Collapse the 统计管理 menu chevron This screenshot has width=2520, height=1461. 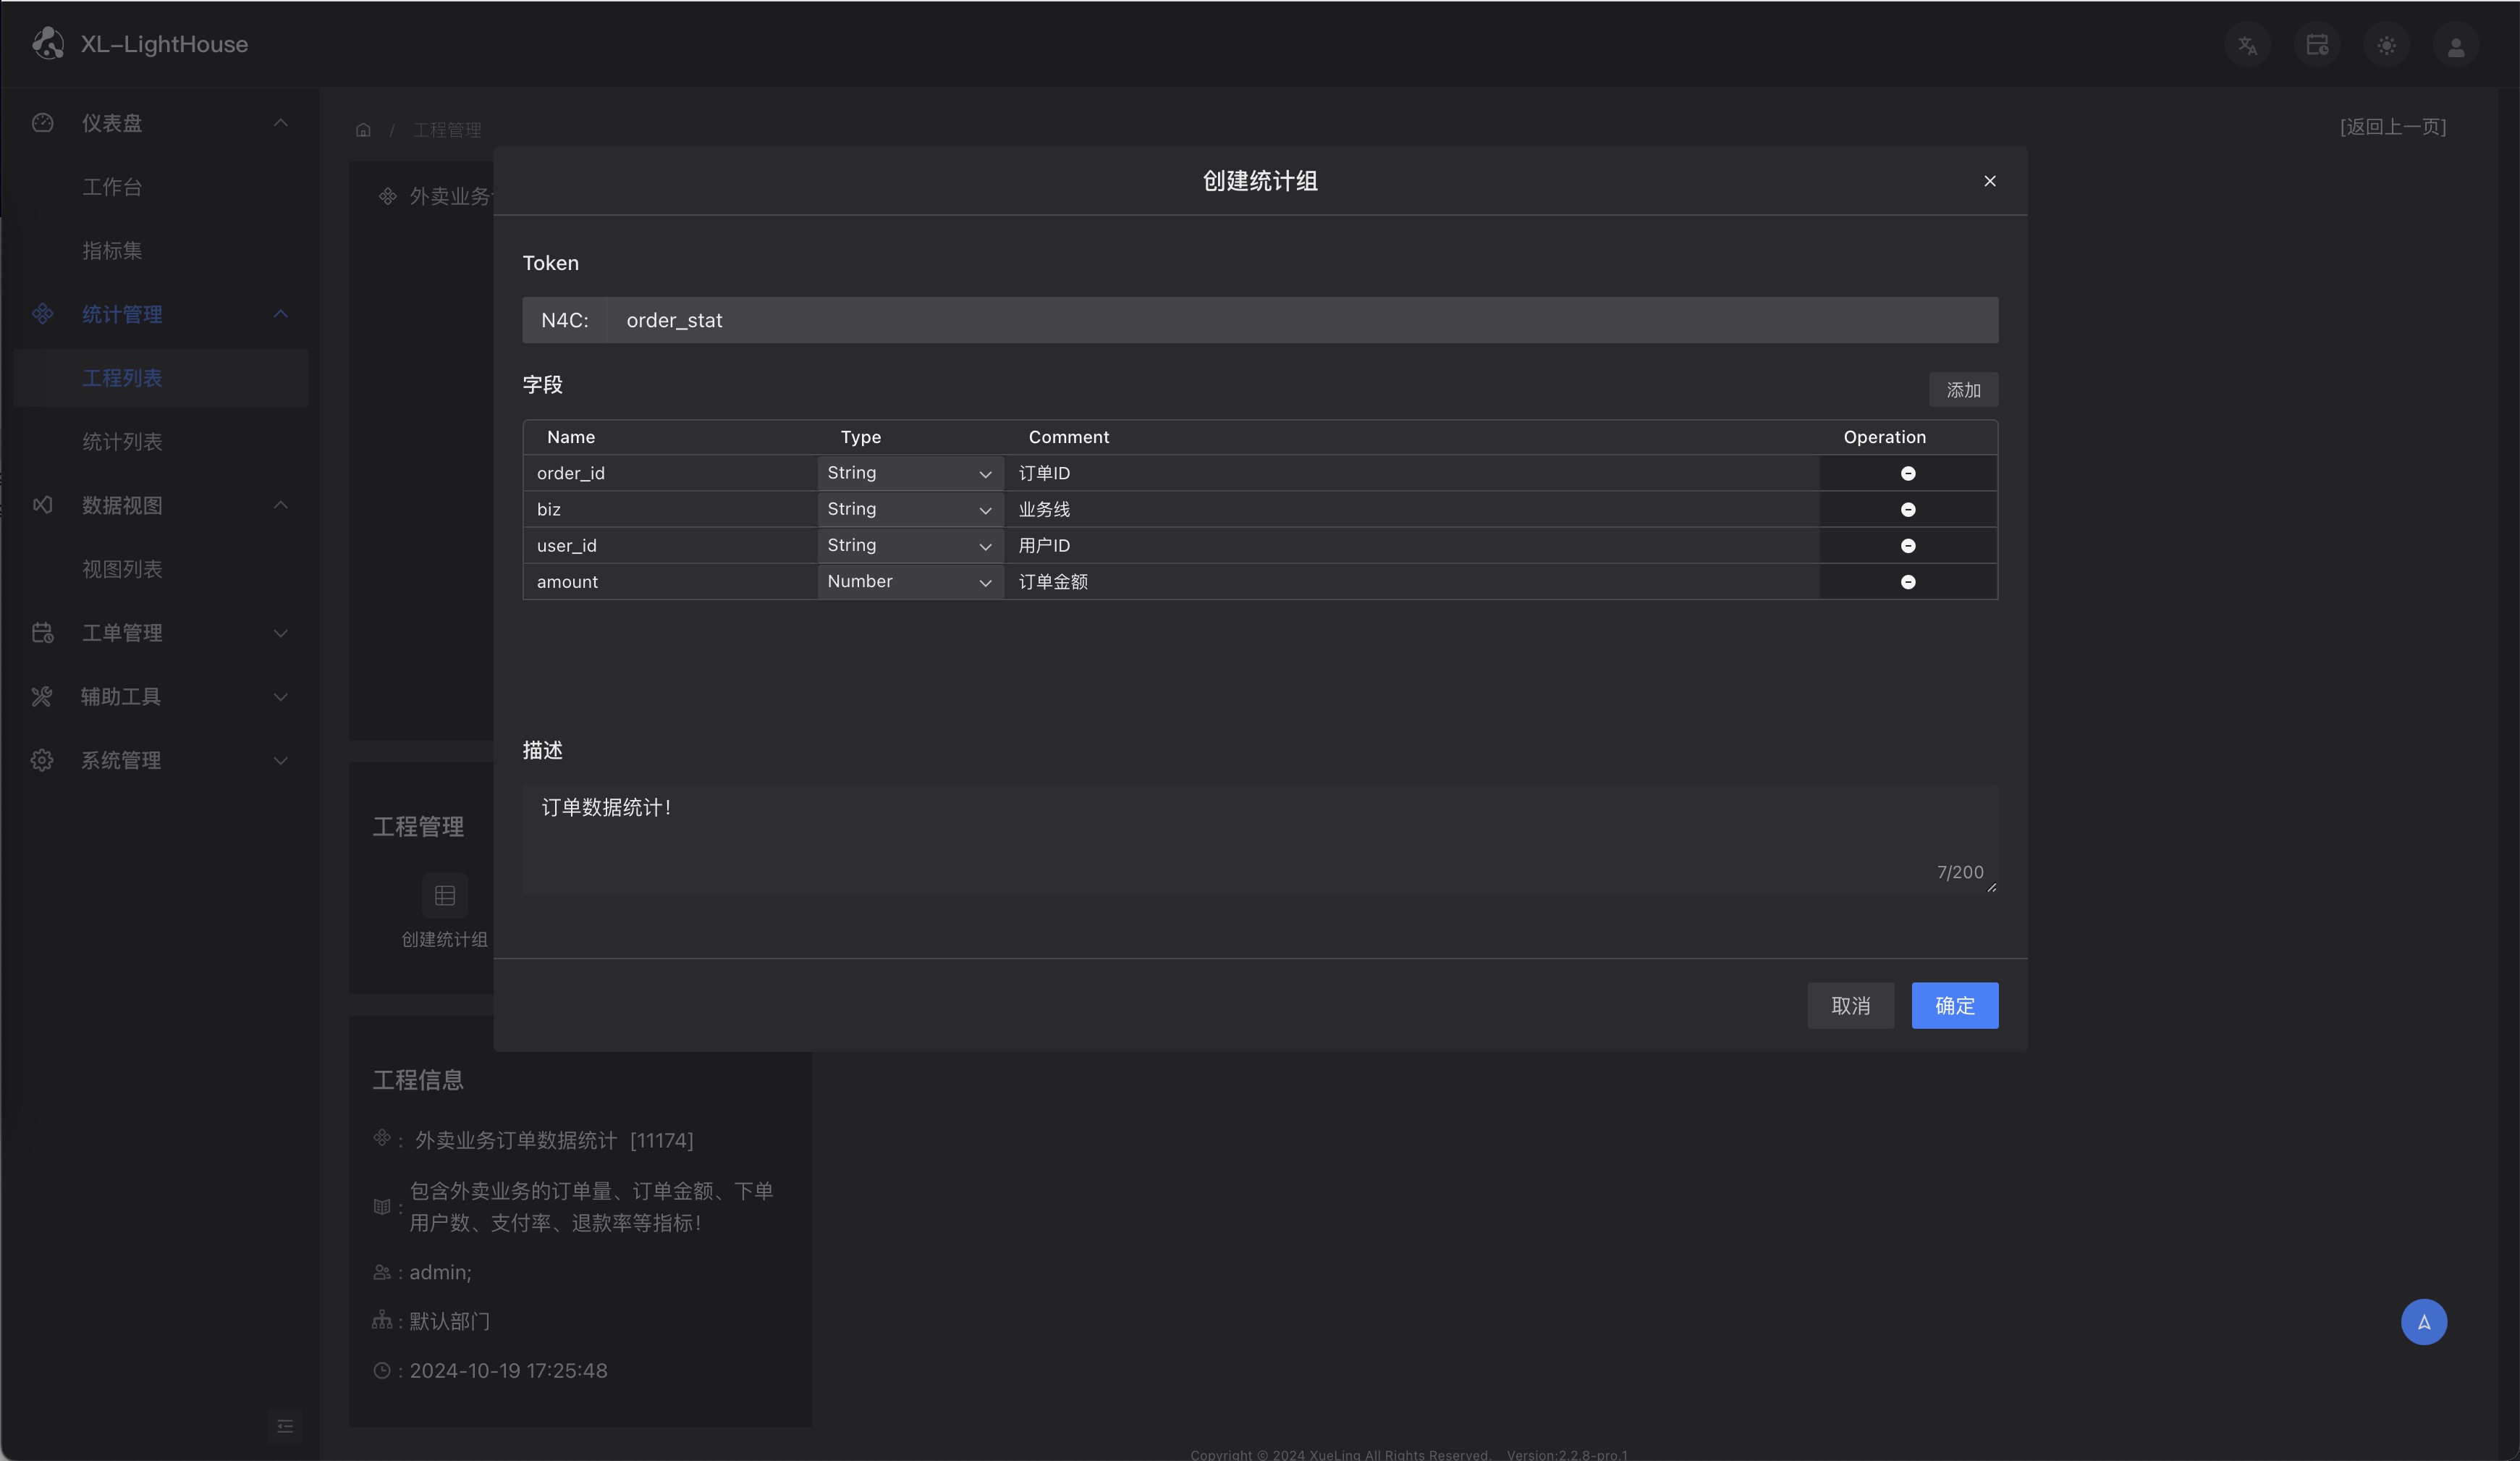(x=281, y=314)
